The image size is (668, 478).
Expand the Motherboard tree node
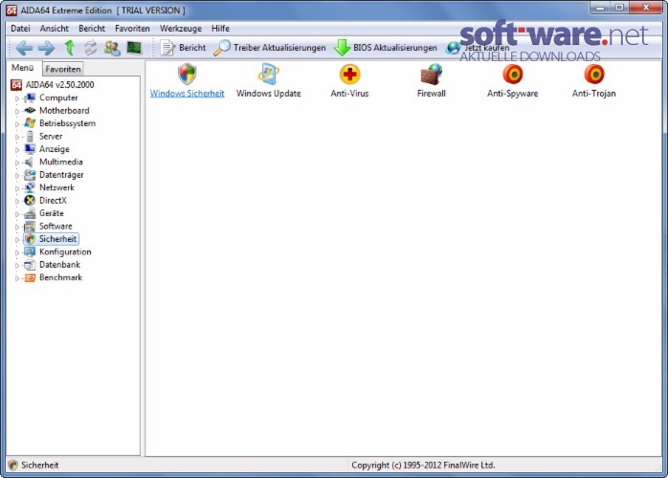pyautogui.click(x=17, y=111)
